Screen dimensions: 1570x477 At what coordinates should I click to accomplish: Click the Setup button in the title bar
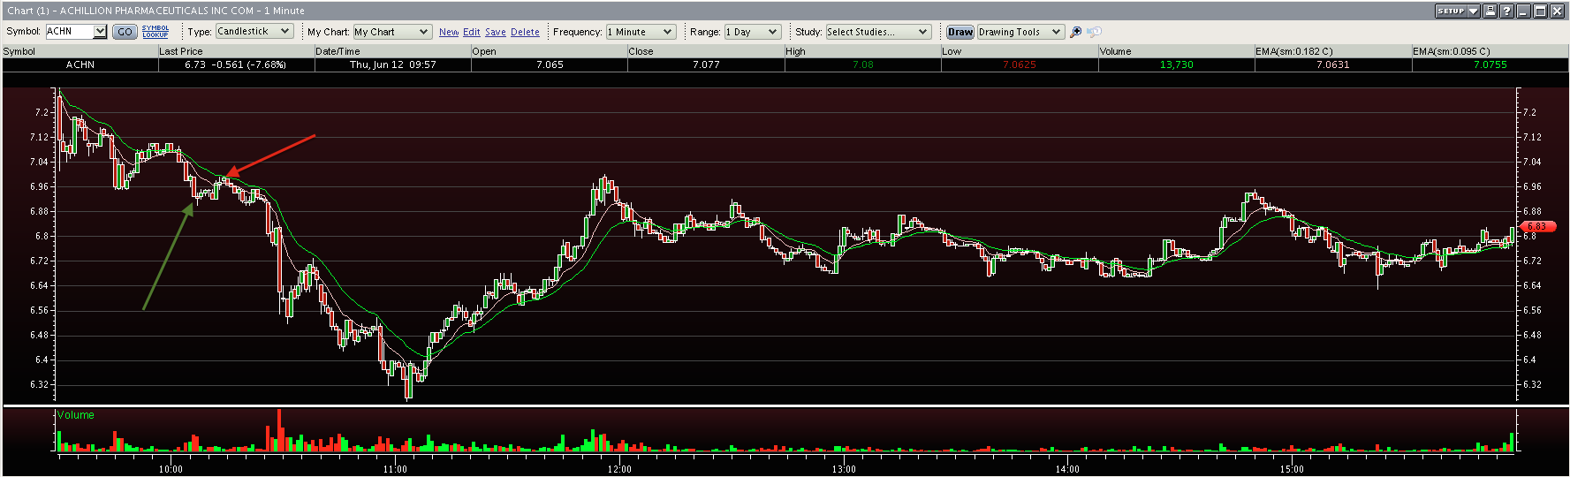(1451, 11)
